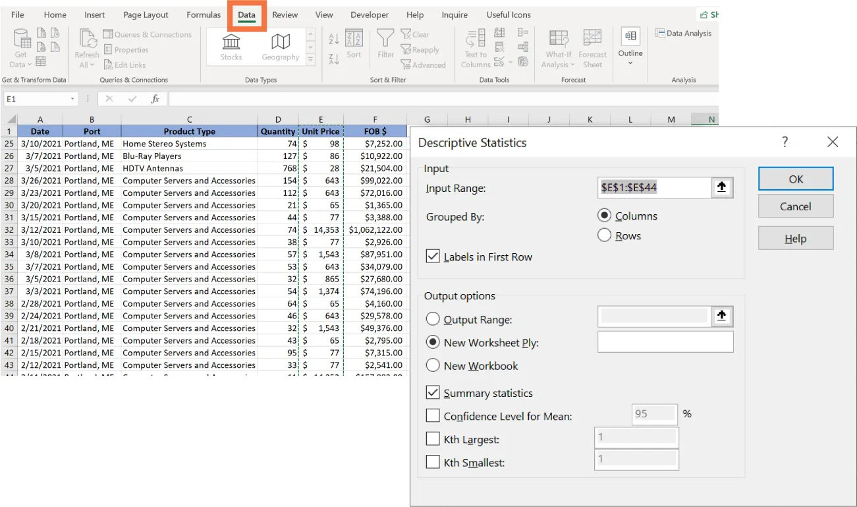Enable the Rows grouping option
Viewport: 857px width, 507px height.
pyautogui.click(x=604, y=235)
